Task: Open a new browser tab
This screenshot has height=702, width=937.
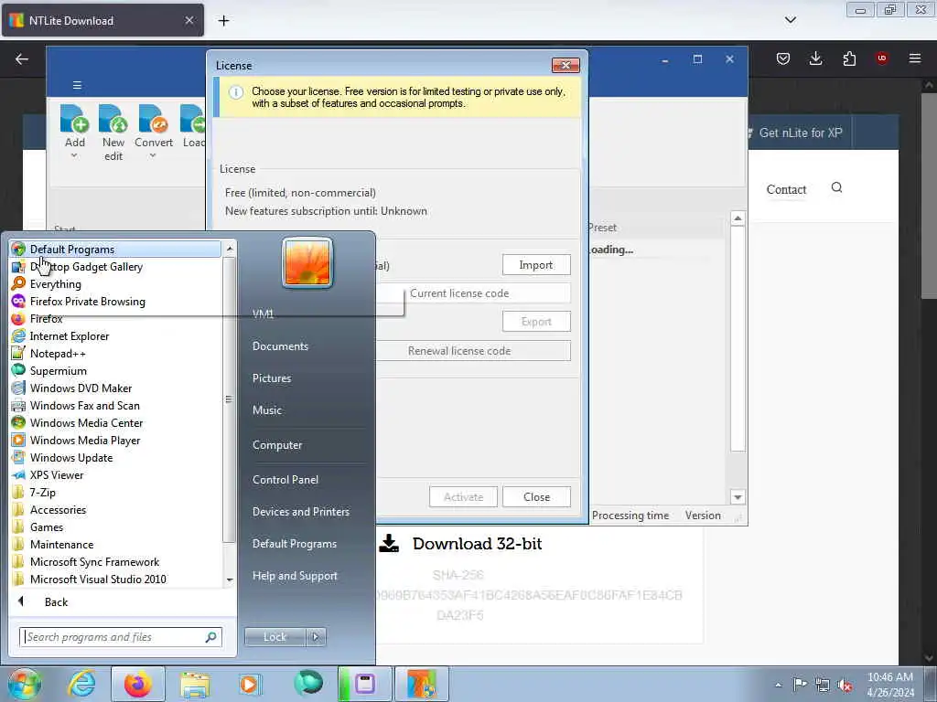Action: tap(223, 21)
